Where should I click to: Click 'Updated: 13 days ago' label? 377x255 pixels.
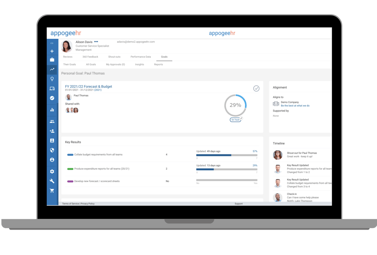(x=208, y=166)
